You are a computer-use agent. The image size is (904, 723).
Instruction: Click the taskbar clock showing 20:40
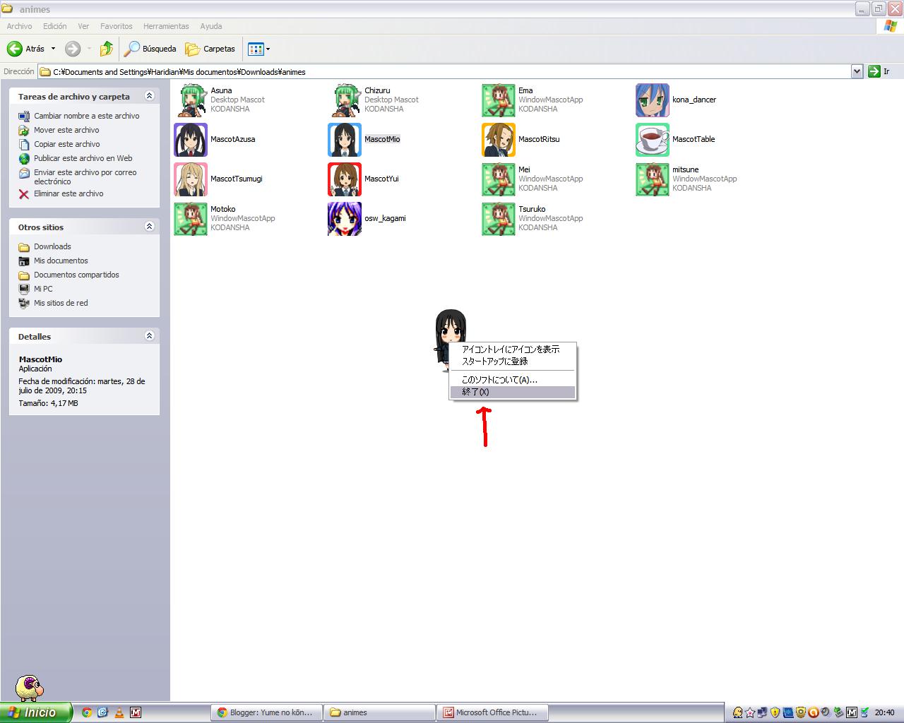pos(884,712)
